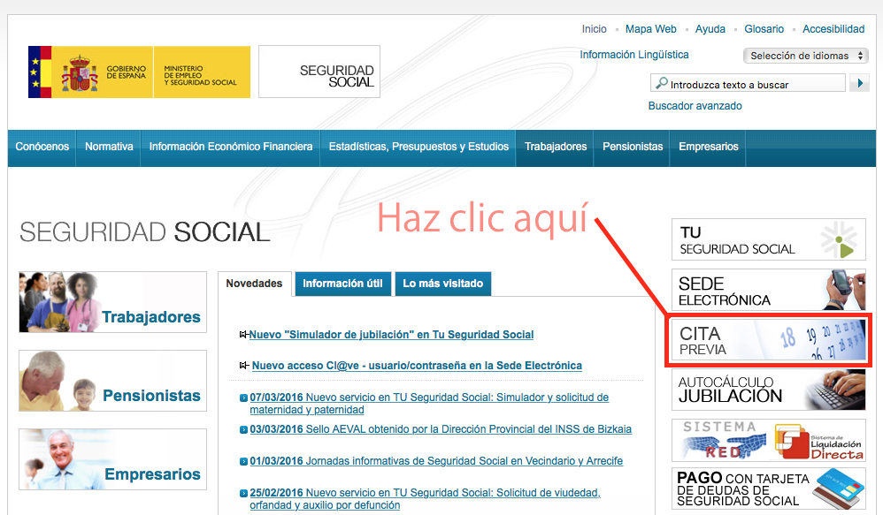The image size is (883, 515).
Task: Open the Selección de idiomas dropdown
Action: tap(806, 56)
